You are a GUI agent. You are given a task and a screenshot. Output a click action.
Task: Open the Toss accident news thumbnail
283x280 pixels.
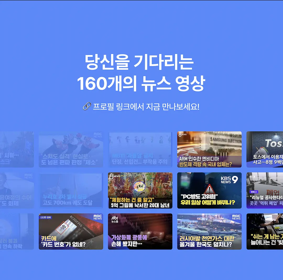(x=265, y=149)
